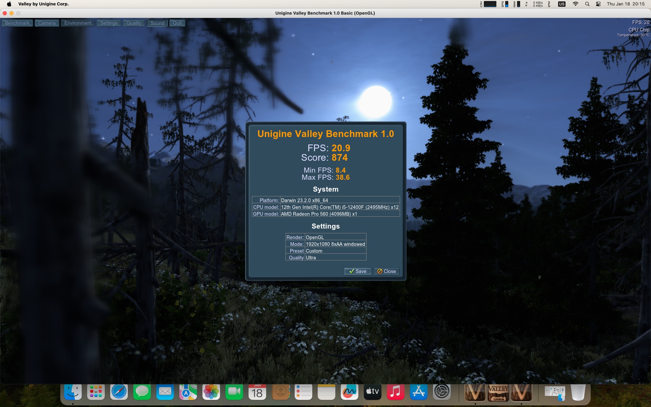Close the benchmark results dialog
The height and width of the screenshot is (407, 651).
[x=387, y=271]
